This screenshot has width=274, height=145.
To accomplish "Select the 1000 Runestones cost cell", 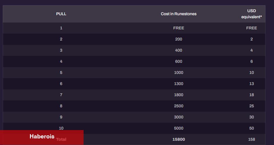I will tap(179, 73).
